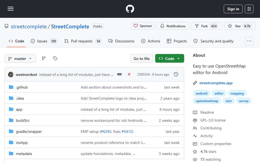The width and height of the screenshot is (260, 162).
Task: View branches with the branch icon
Action: (44, 58)
